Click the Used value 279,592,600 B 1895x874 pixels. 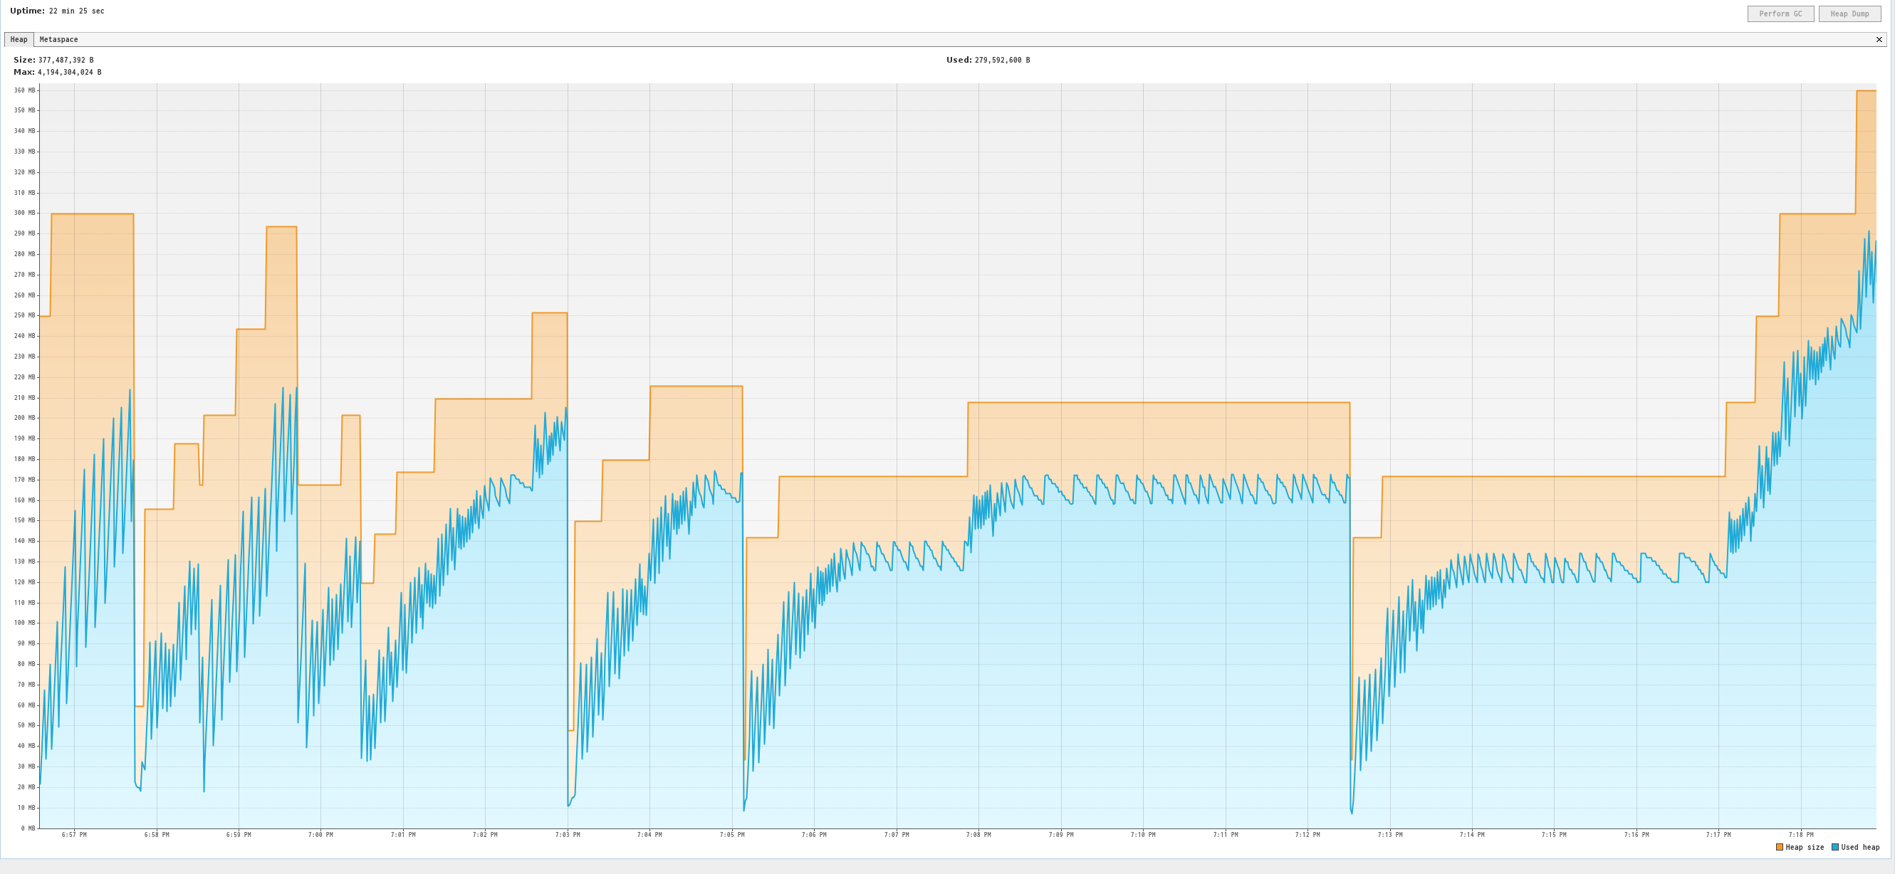point(1002,60)
